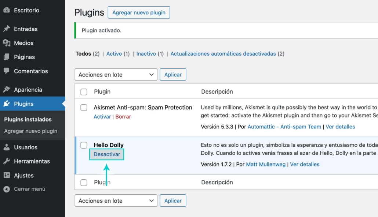The height and width of the screenshot is (217, 378).
Task: Filter plugins by the Inactivo tab
Action: tap(146, 54)
